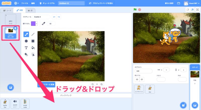The image size is (201, 110).
Task: Activate the Text tool
Action: pos(26,47)
